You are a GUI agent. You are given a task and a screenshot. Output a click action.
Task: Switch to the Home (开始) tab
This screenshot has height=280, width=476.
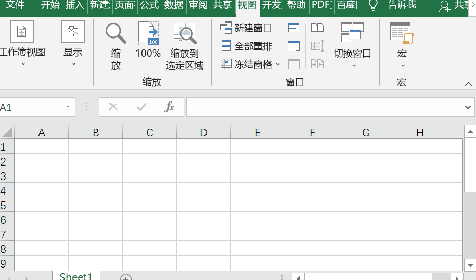coord(50,5)
